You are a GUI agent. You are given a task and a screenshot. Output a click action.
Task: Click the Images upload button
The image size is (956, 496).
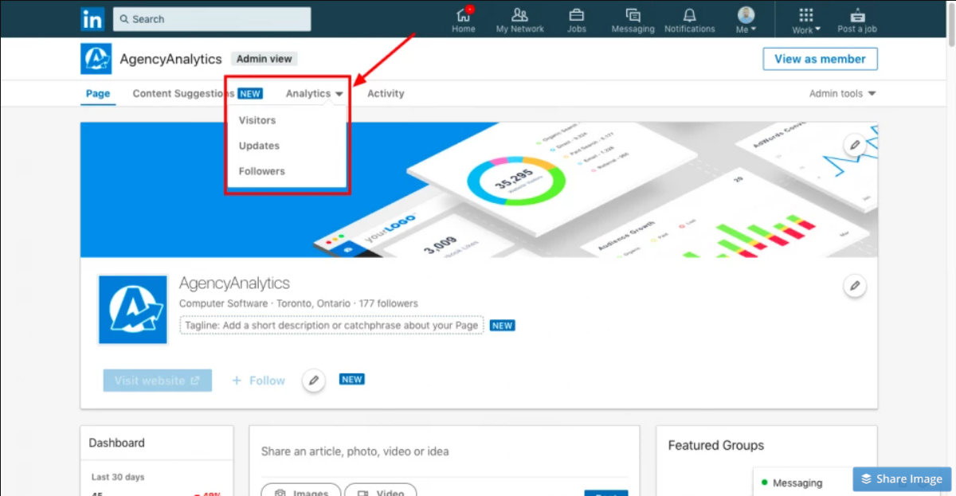click(301, 492)
